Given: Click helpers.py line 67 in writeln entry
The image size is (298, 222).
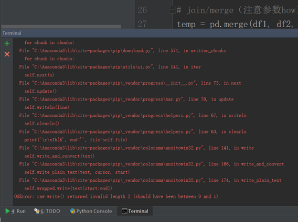Looking at the screenshot, I should [x=133, y=115].
